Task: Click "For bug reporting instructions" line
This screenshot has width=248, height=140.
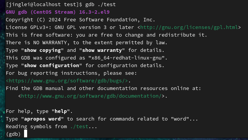Action: tap(71, 73)
